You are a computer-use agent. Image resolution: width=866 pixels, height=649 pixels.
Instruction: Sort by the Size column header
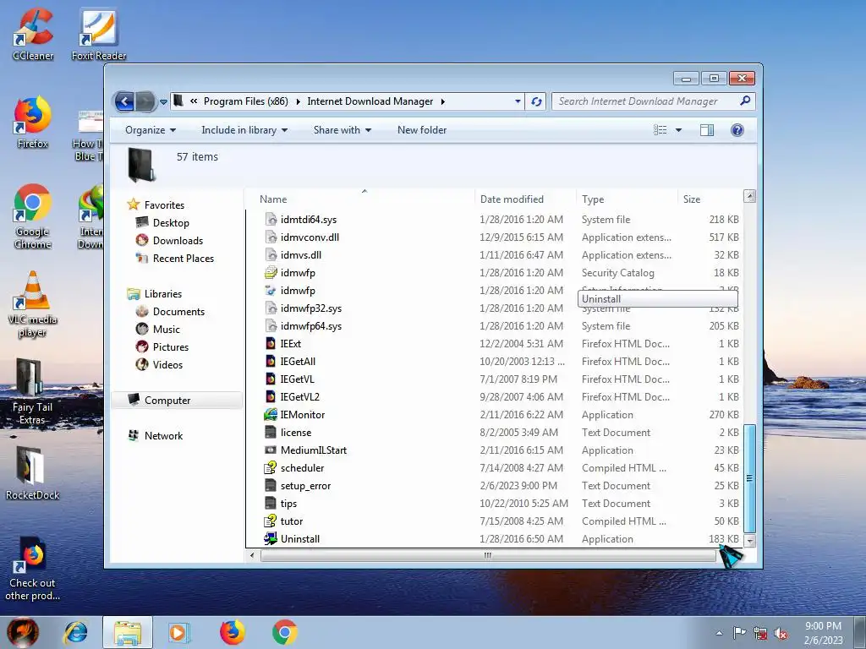(x=692, y=199)
